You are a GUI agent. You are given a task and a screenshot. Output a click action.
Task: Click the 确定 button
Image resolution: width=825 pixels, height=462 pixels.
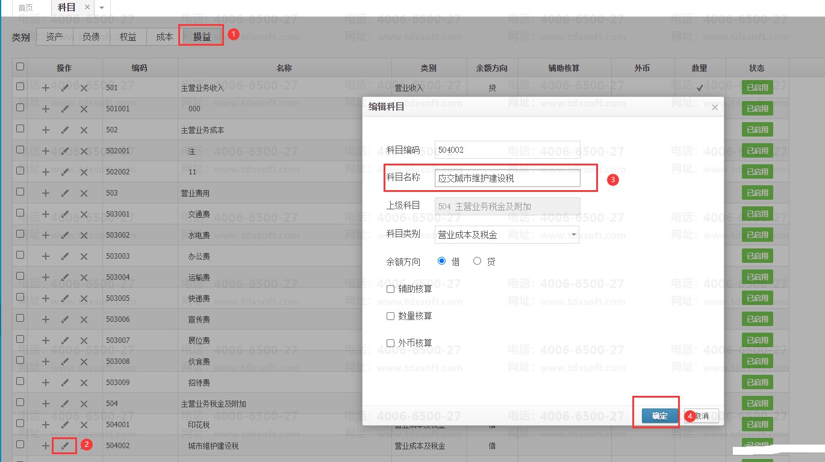pyautogui.click(x=659, y=416)
